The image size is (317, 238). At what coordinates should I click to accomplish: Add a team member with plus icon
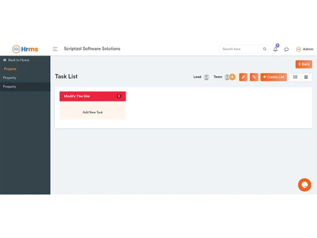coord(232,77)
